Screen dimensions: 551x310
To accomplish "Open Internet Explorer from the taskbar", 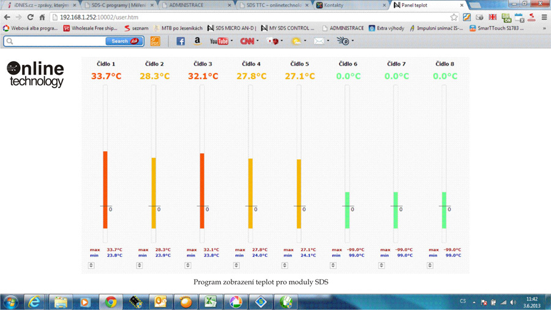I will pos(34,301).
